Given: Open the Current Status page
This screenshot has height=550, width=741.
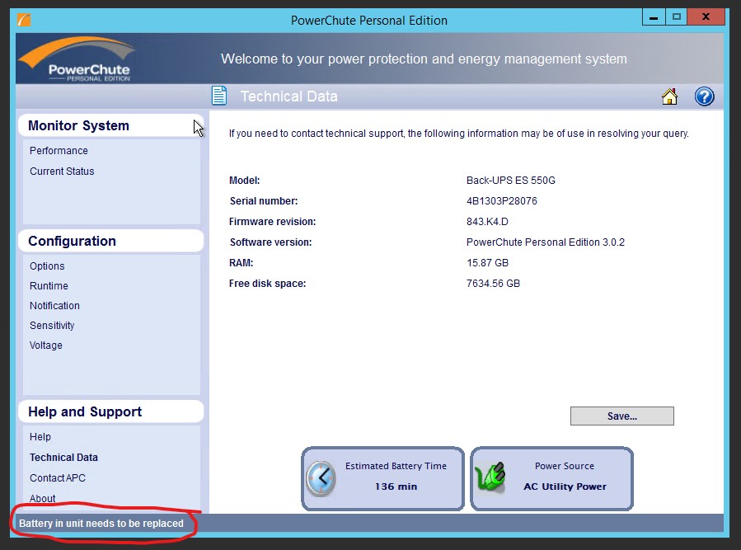Looking at the screenshot, I should (62, 172).
